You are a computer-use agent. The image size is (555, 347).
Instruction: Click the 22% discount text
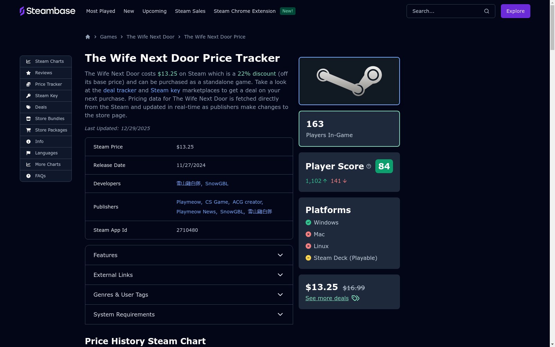[257, 74]
